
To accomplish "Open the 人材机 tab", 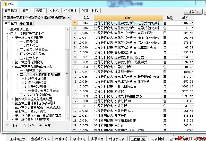I will point(54,11).
